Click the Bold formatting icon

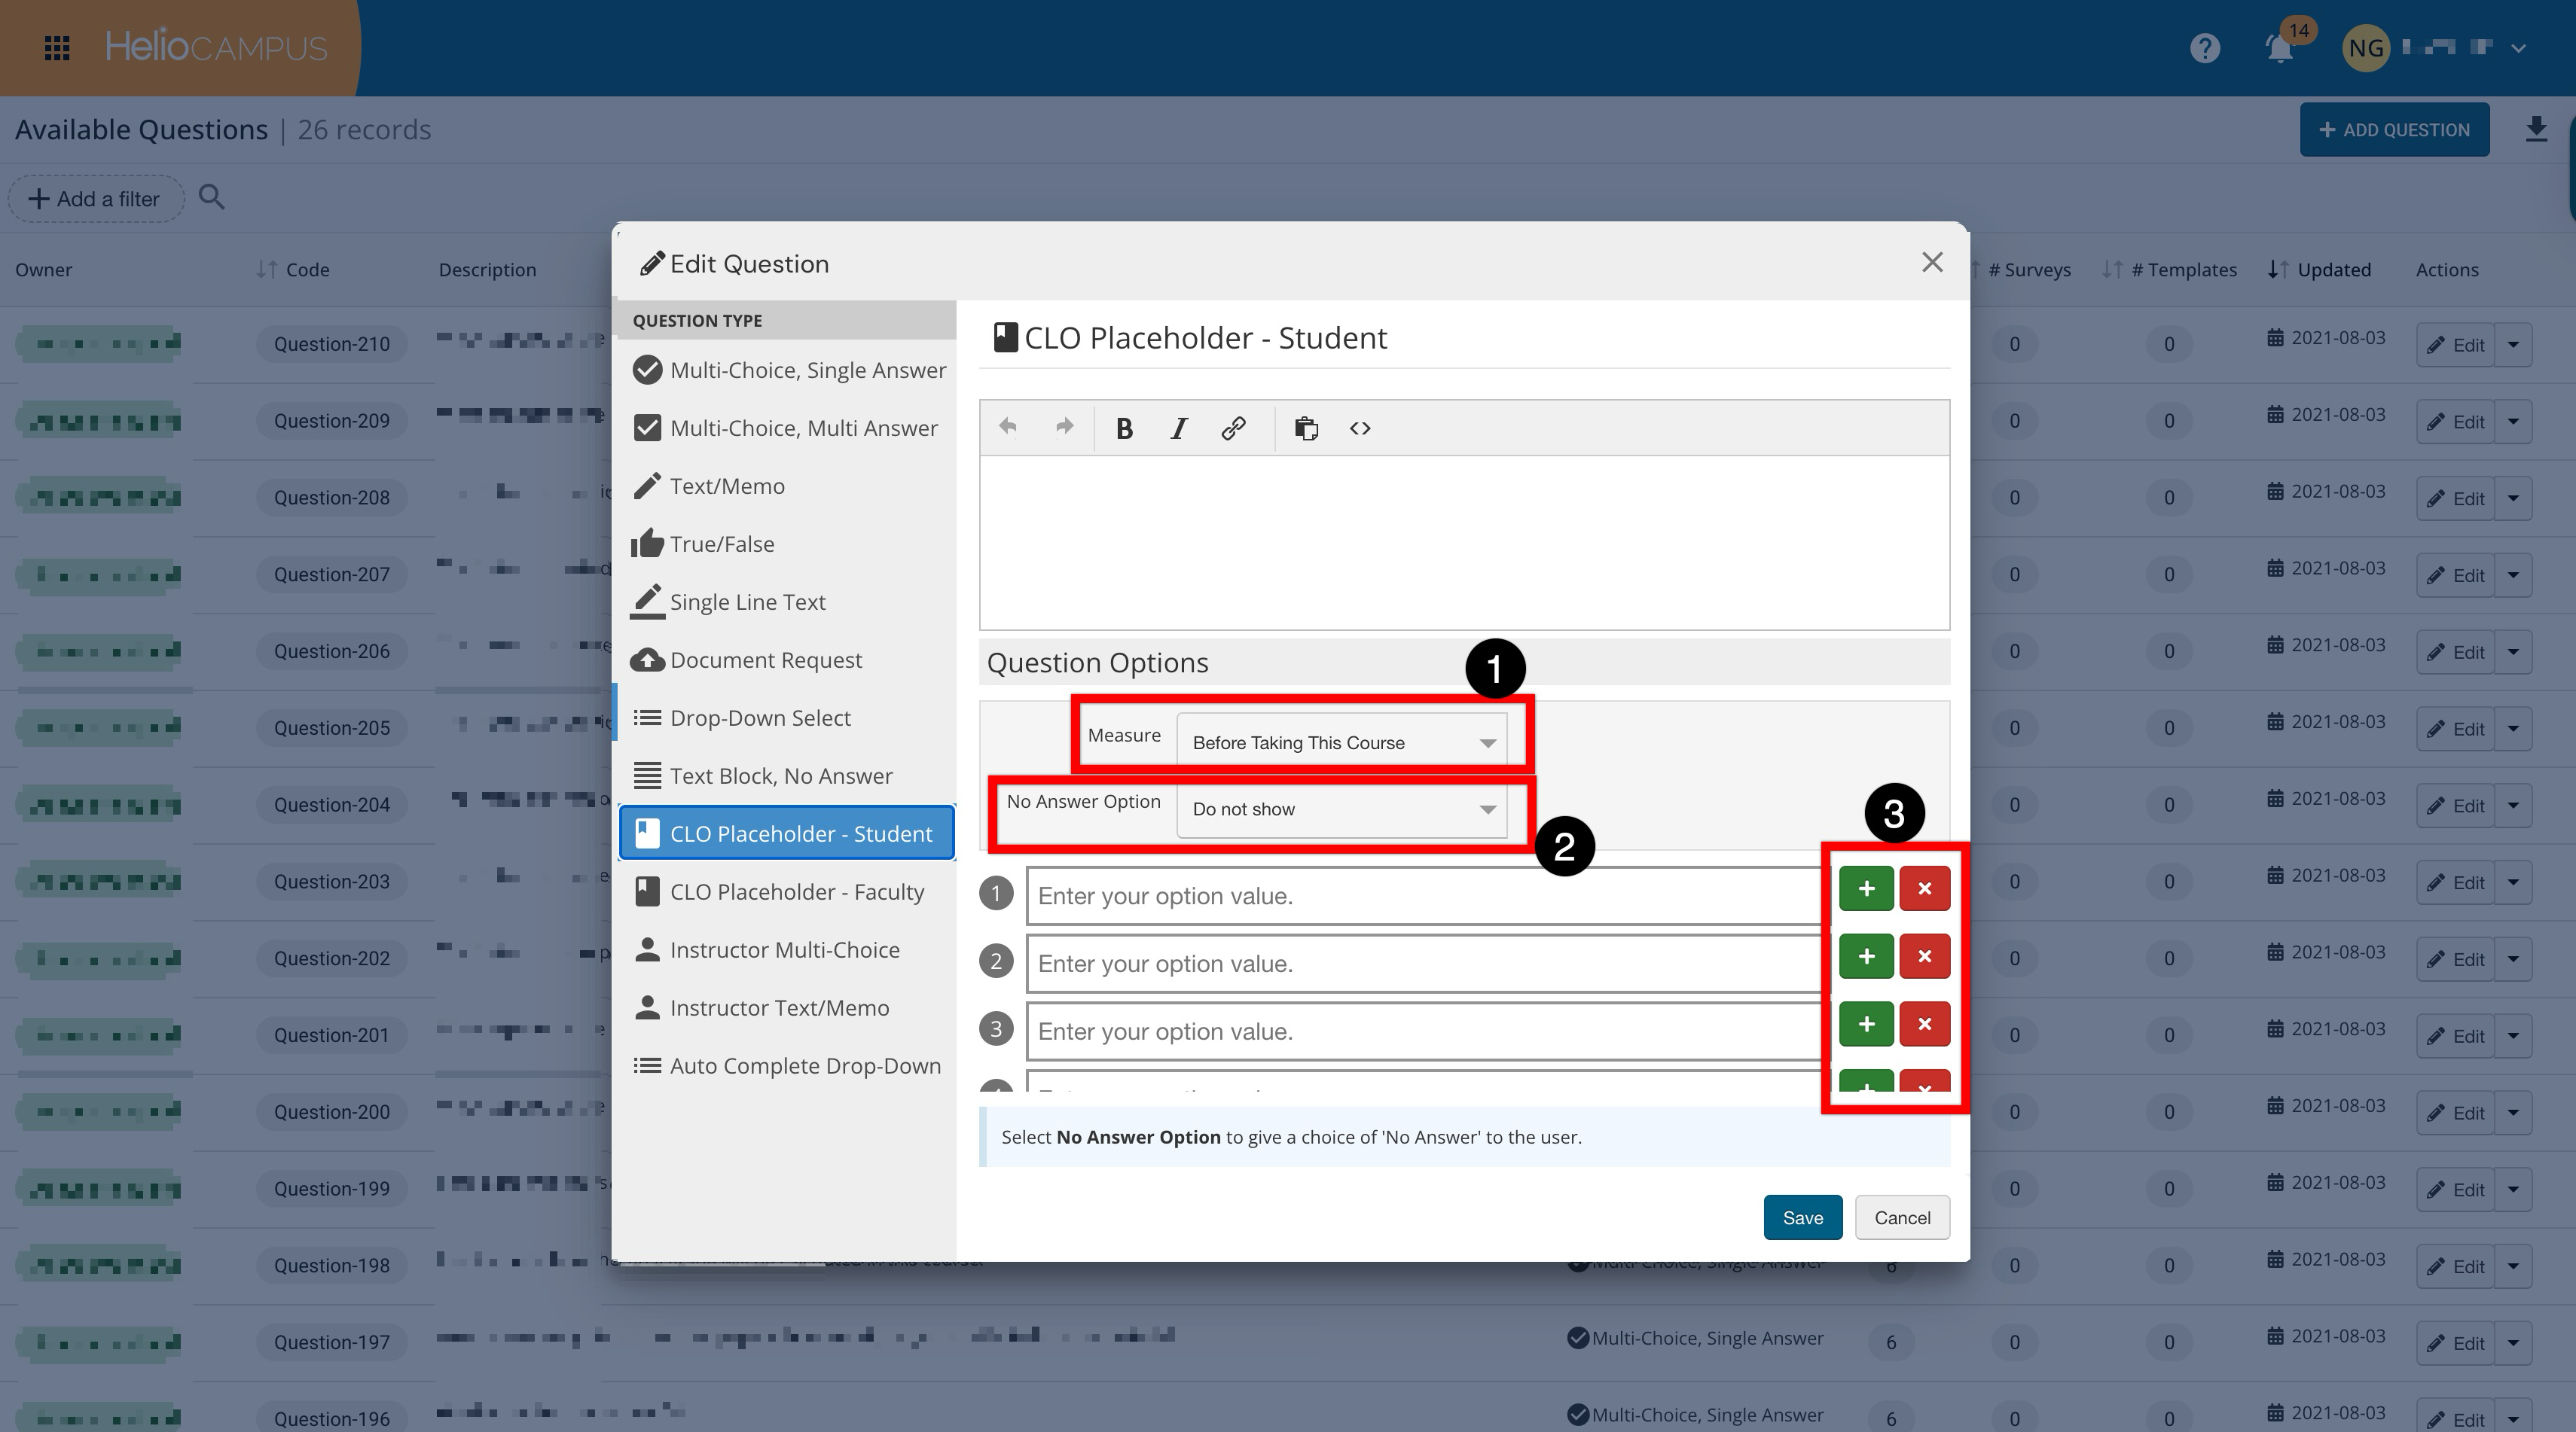(1124, 428)
